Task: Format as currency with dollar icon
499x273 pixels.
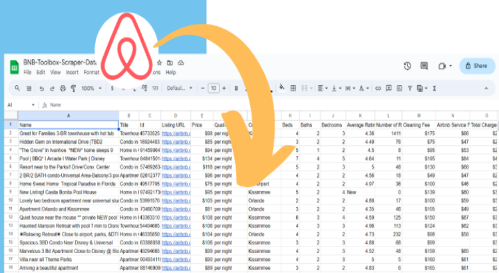Action: coord(112,89)
